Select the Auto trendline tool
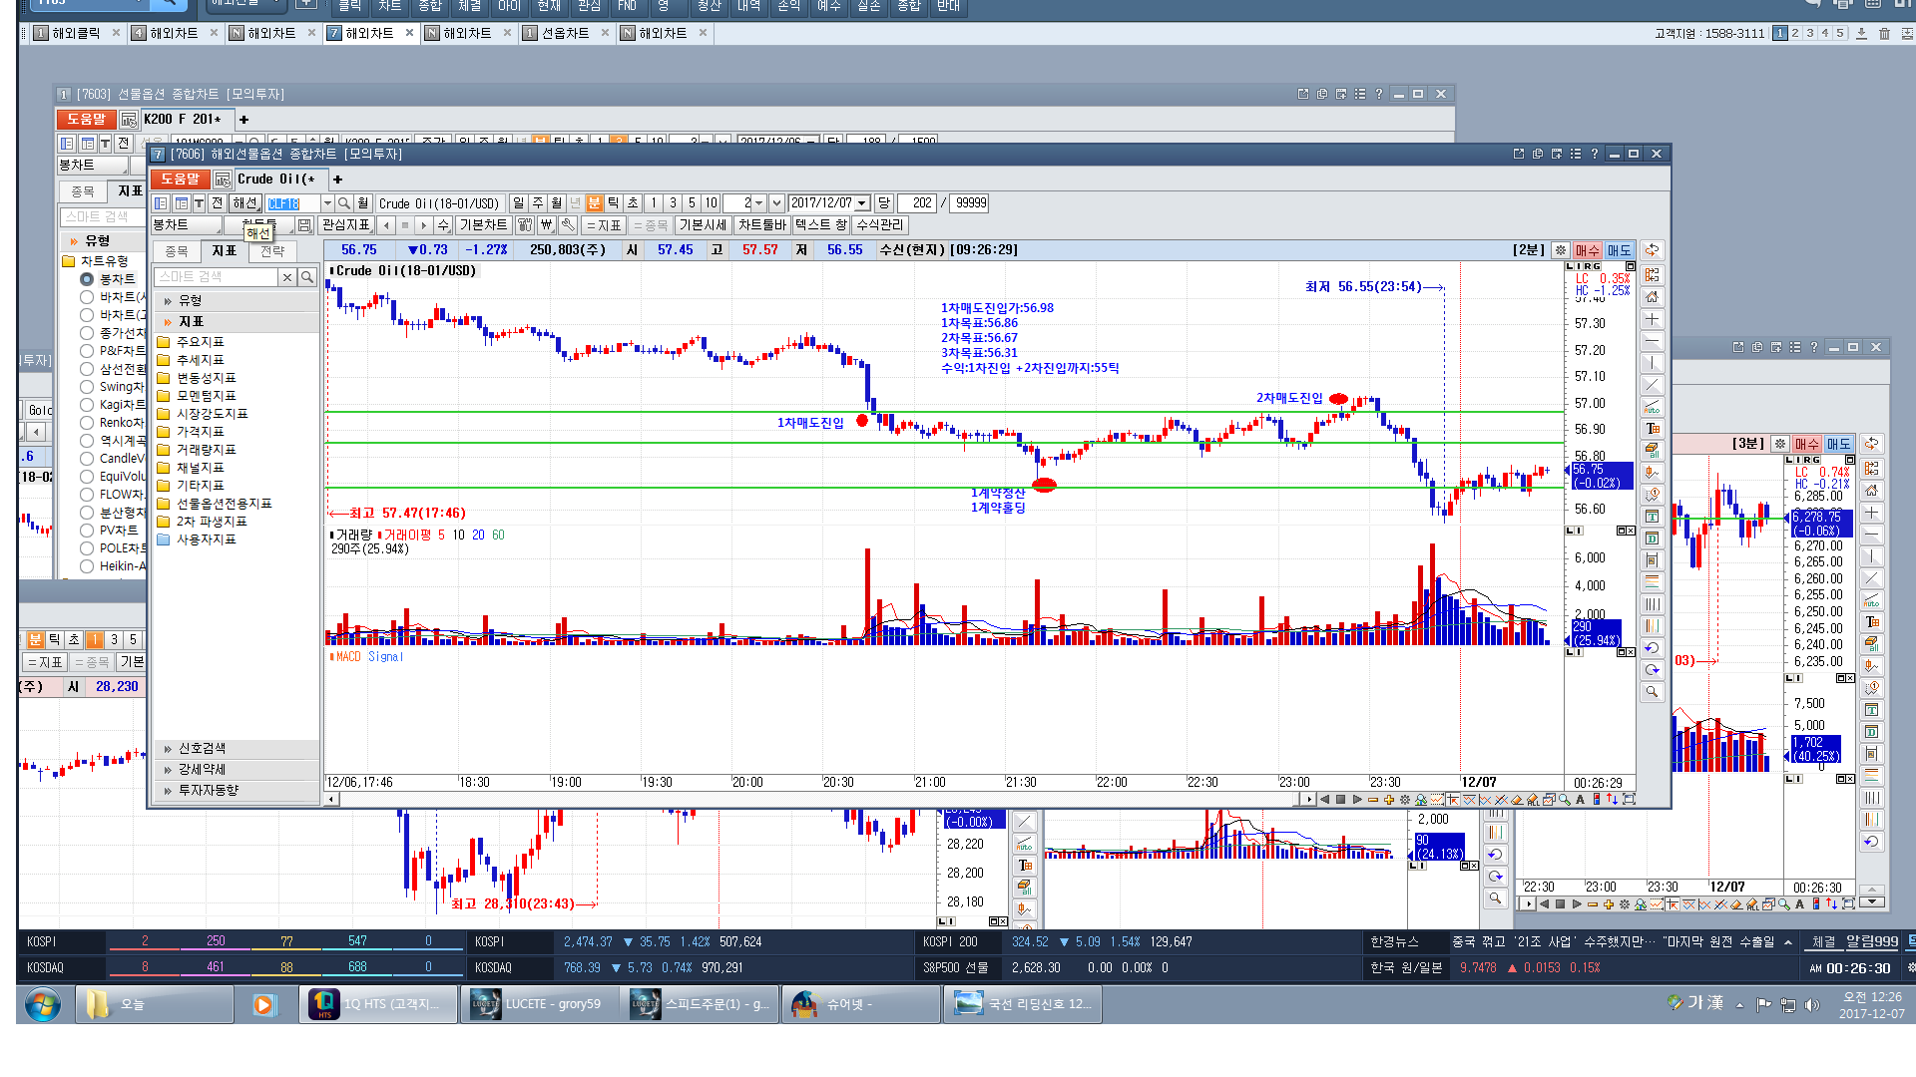The width and height of the screenshot is (1916, 1077). point(1653,407)
